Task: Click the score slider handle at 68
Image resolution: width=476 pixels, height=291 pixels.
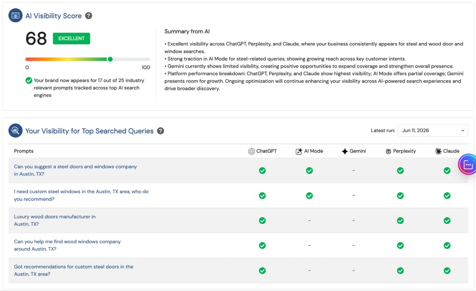Action: pyautogui.click(x=110, y=59)
